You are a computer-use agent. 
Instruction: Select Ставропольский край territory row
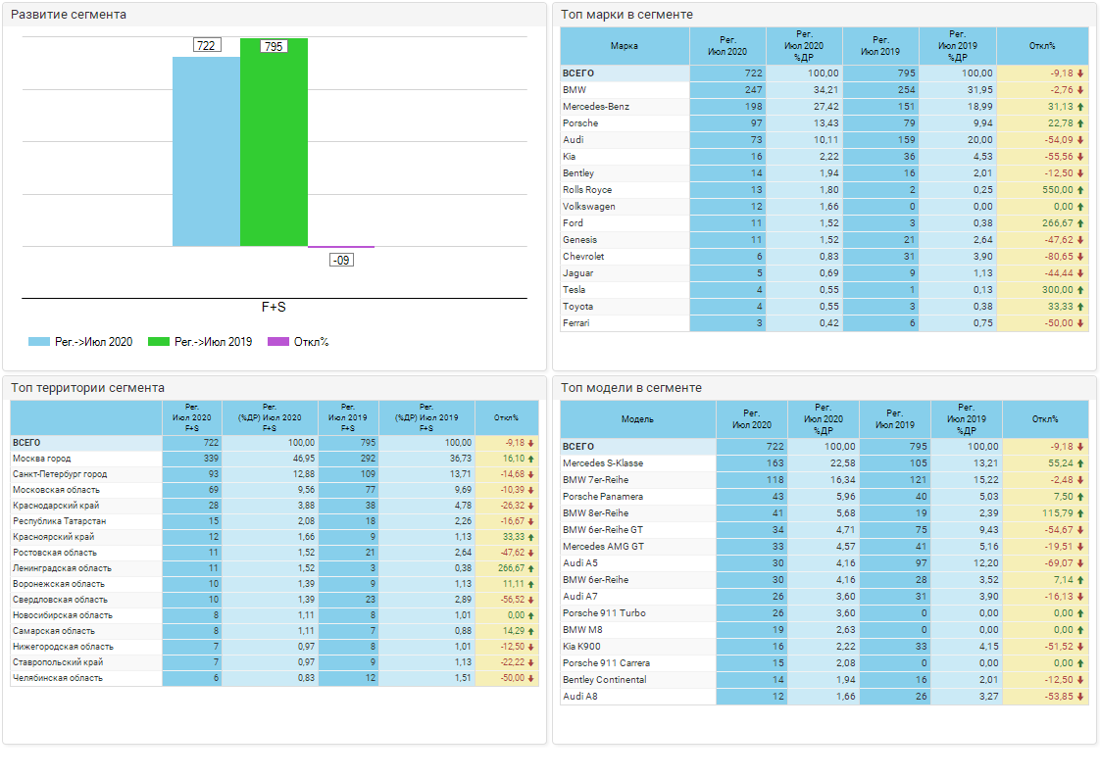click(x=275, y=662)
